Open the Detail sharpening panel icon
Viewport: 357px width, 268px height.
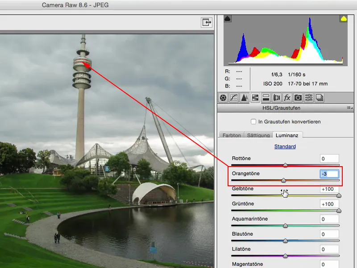tap(244, 98)
